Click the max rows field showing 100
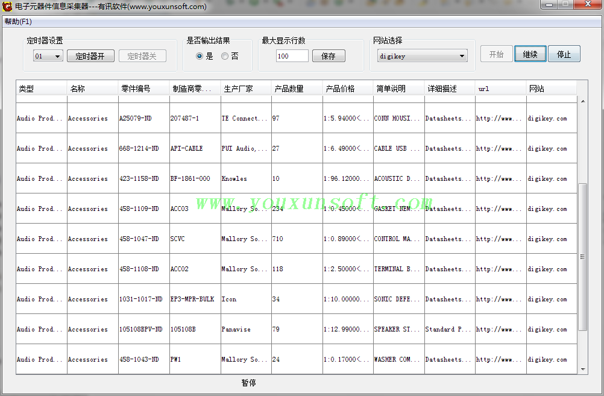604x396 pixels. click(292, 56)
